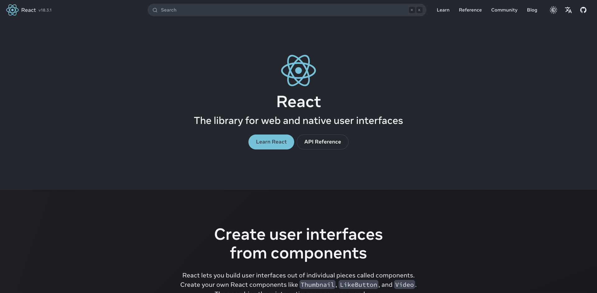Click the Video code snippet

click(405, 285)
